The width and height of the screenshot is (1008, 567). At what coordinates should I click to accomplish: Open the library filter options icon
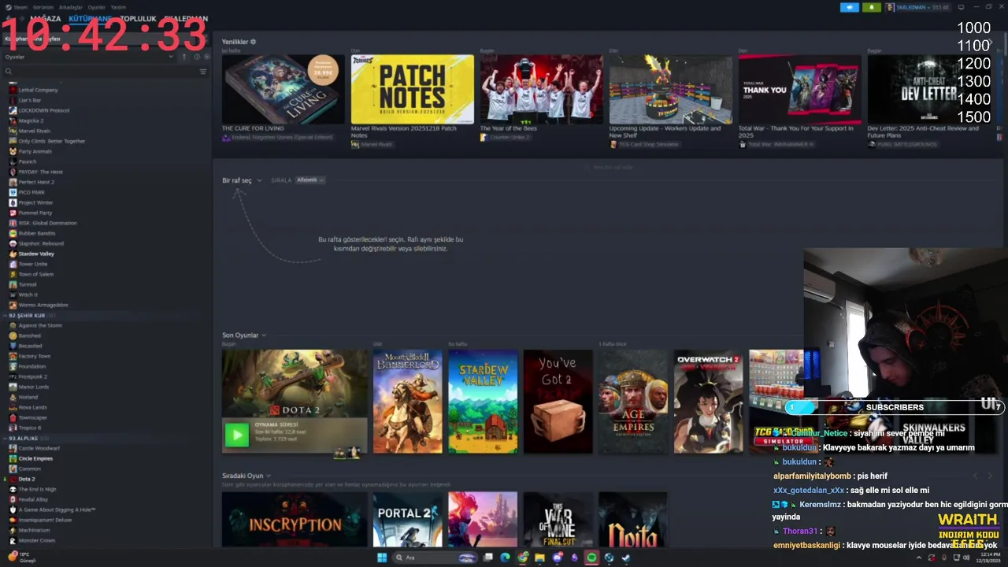(203, 72)
